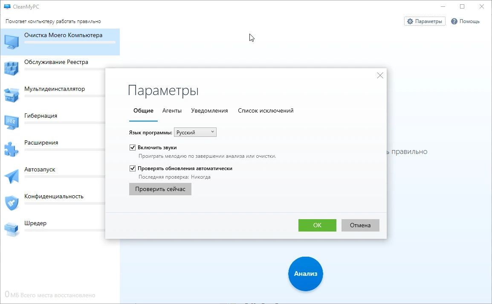Open Шредер label in sidebar

click(x=35, y=223)
